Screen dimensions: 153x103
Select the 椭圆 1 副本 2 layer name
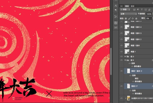tap(136, 39)
